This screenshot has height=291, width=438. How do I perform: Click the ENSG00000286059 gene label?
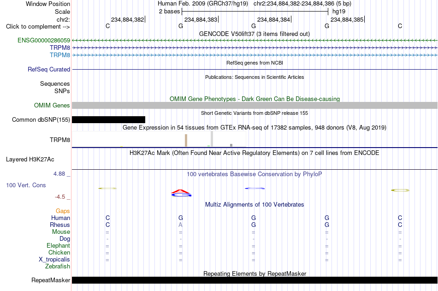point(44,40)
